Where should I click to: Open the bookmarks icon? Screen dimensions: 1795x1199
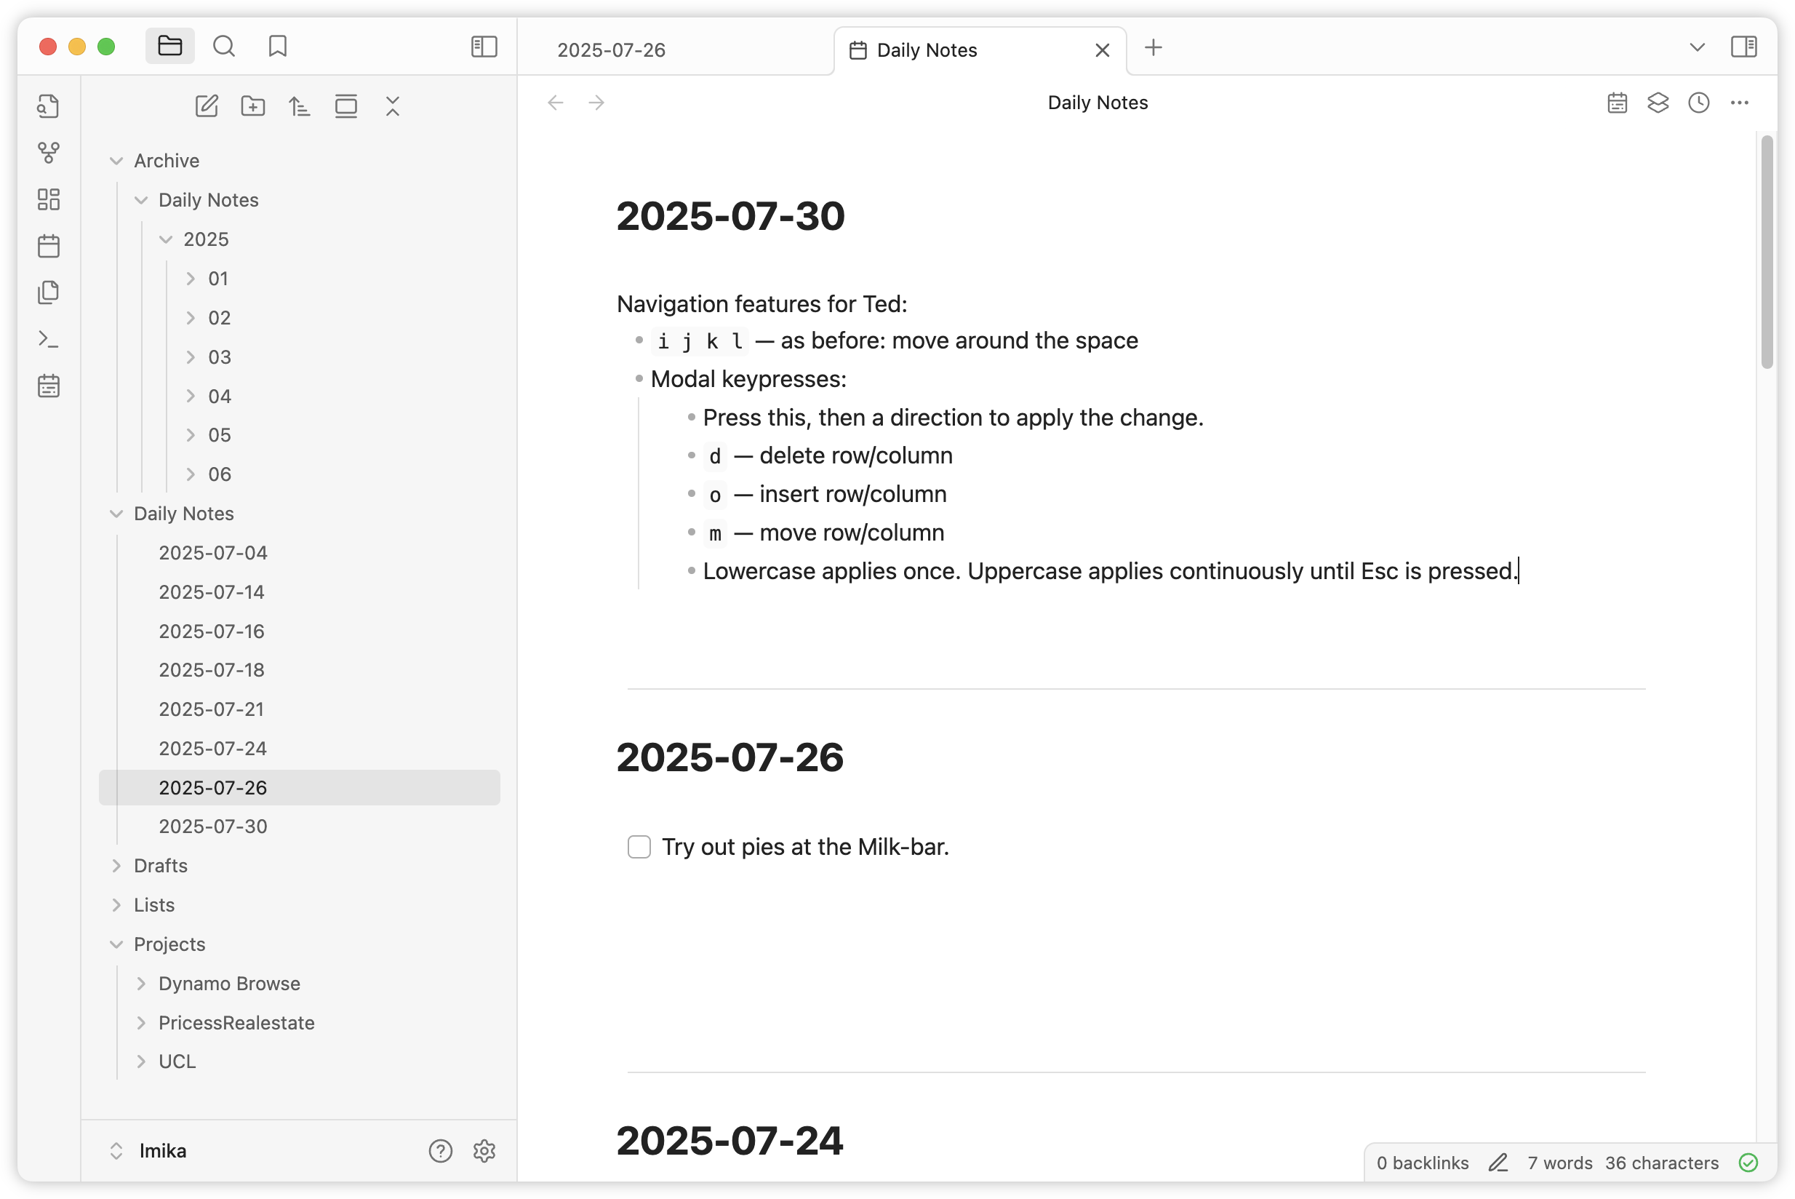click(278, 47)
